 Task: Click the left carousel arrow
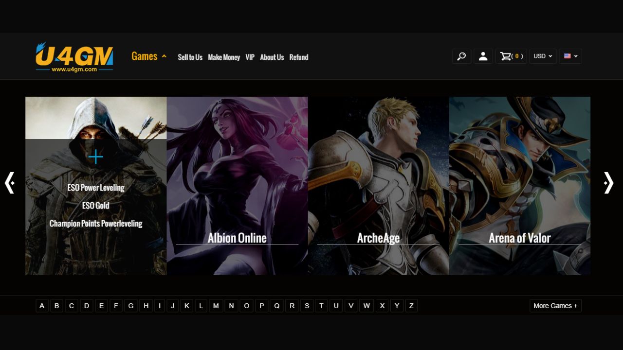pos(10,183)
